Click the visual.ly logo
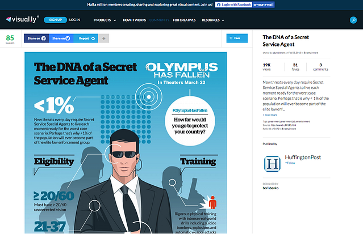This screenshot has height=234, width=363. pyautogui.click(x=23, y=20)
